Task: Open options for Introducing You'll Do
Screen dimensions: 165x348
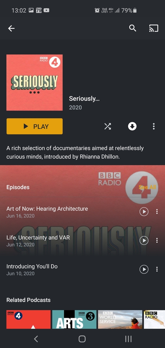Action: click(x=157, y=269)
